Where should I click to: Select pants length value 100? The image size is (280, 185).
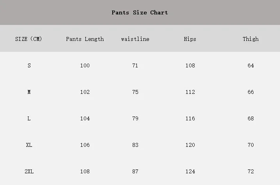(x=85, y=65)
